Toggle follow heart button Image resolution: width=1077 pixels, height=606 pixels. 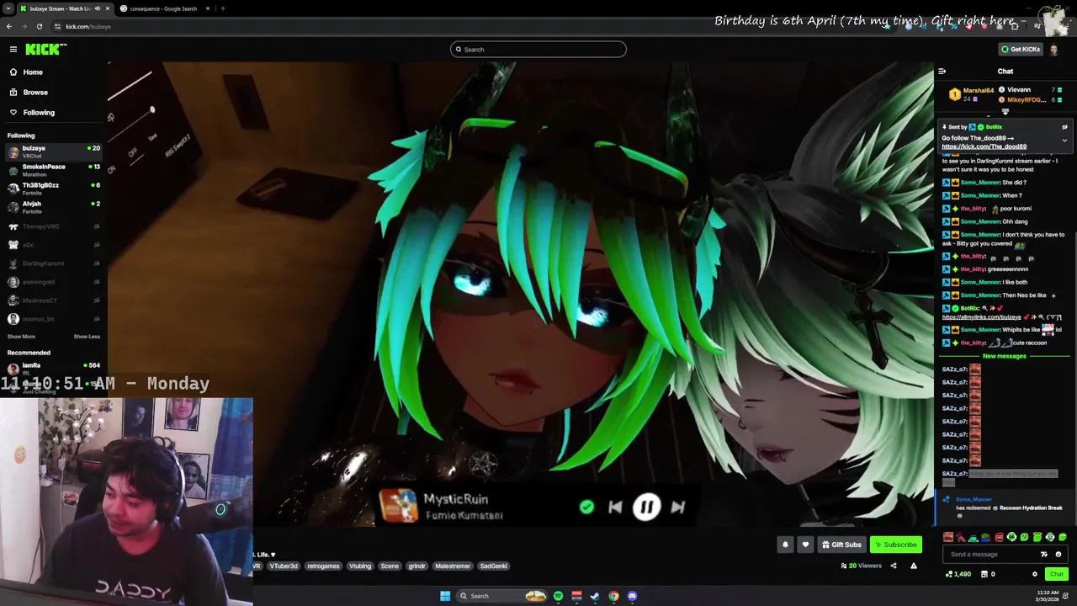[x=805, y=545]
